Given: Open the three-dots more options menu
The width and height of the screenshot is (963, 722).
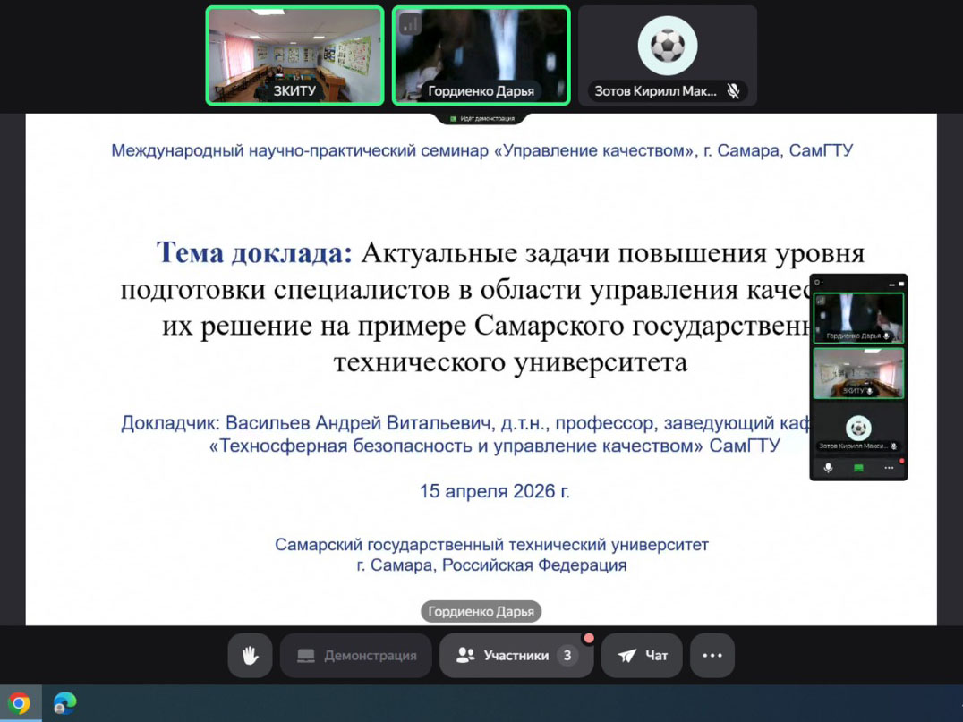Looking at the screenshot, I should (712, 656).
